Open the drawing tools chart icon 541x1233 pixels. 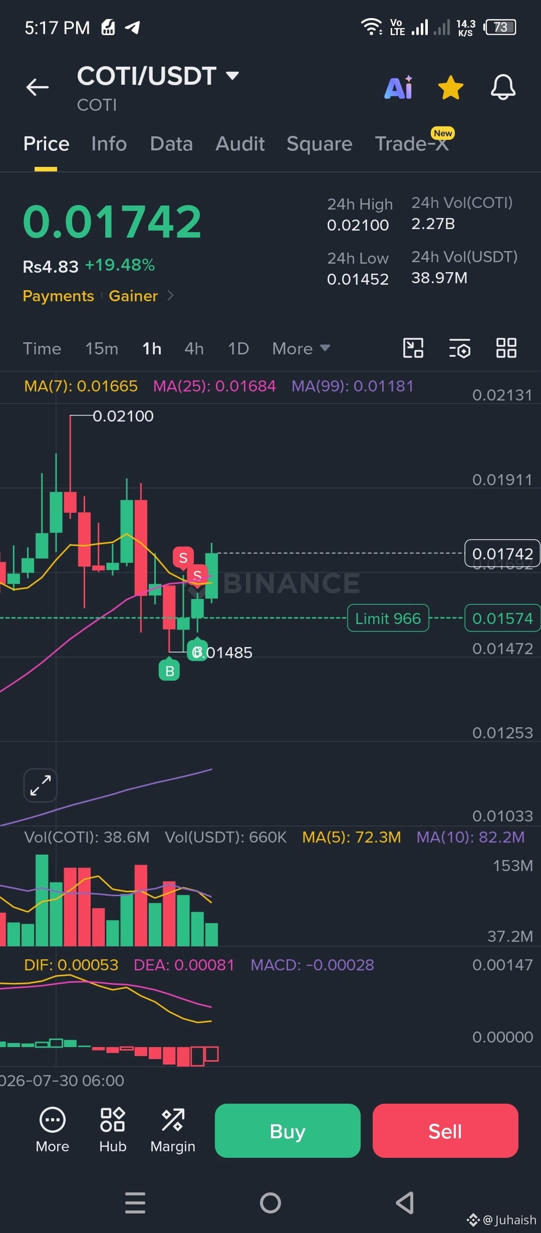(413, 348)
